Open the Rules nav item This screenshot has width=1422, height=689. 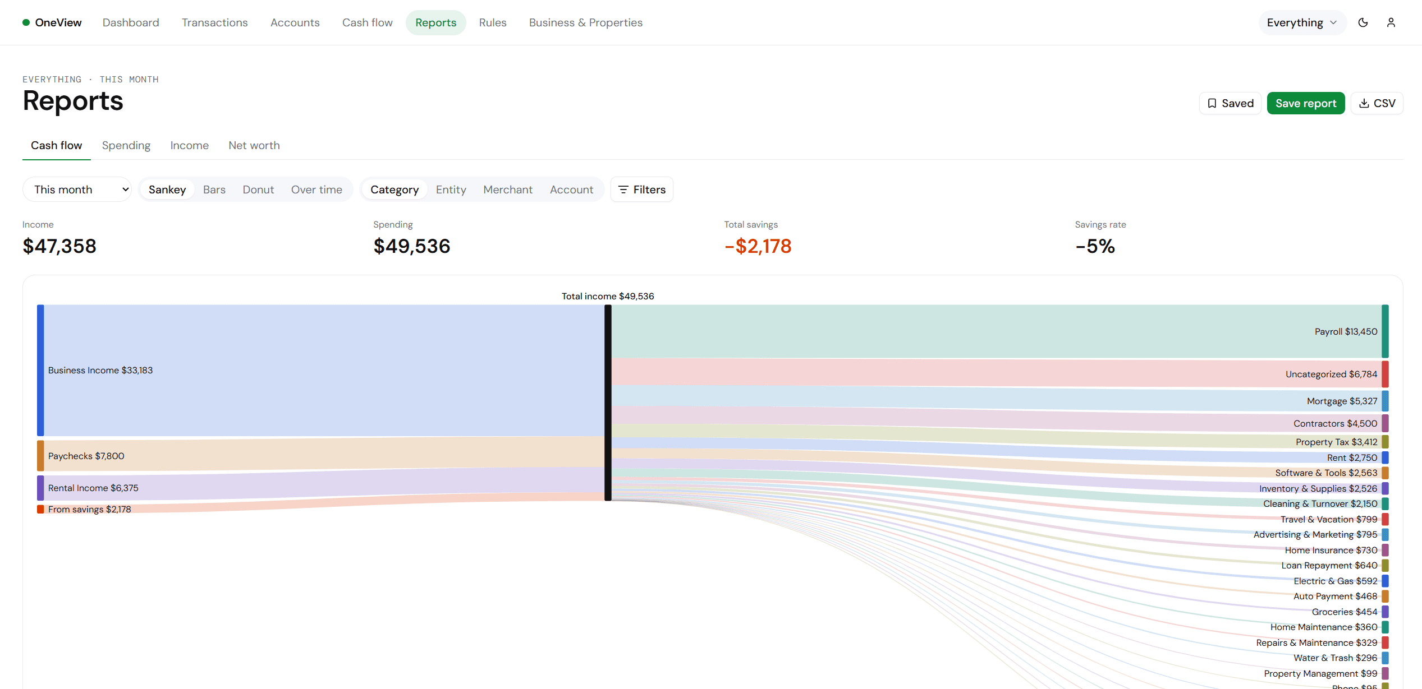pos(493,22)
